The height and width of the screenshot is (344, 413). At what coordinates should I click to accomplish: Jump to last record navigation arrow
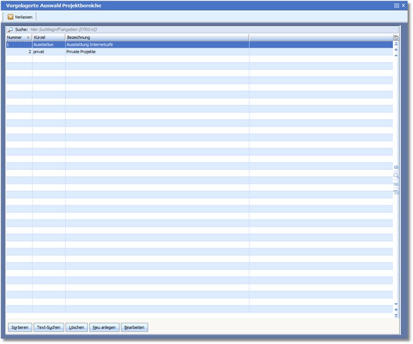click(396, 315)
